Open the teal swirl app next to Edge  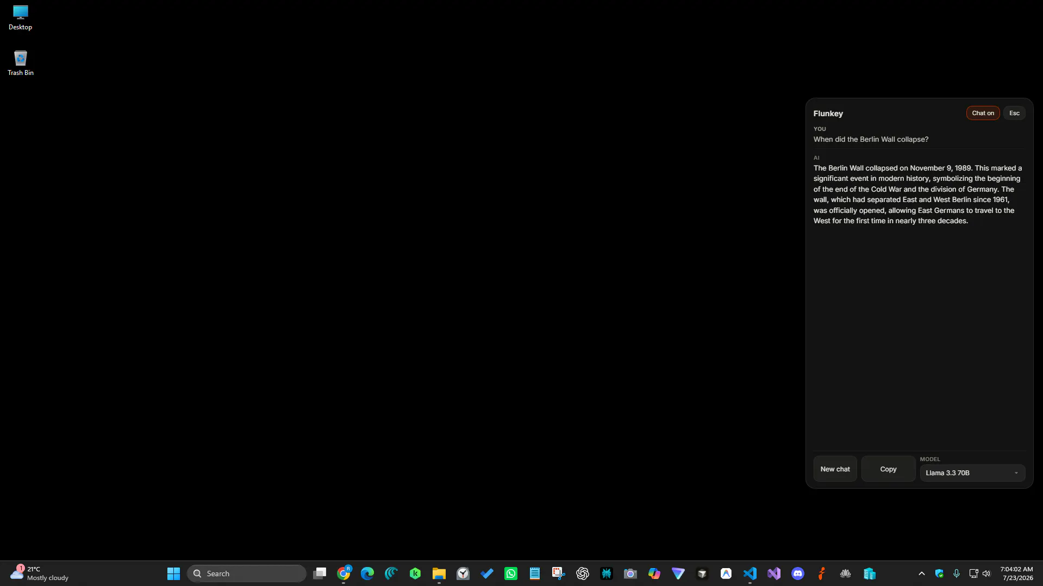click(391, 574)
